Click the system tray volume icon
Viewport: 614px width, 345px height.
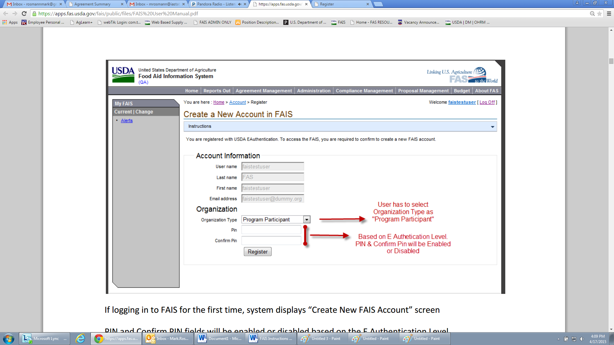click(x=582, y=339)
